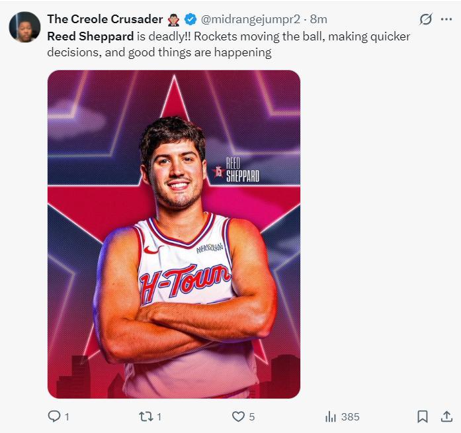Click the Grok slashed-circle icon
This screenshot has height=433, width=461.
click(x=426, y=20)
